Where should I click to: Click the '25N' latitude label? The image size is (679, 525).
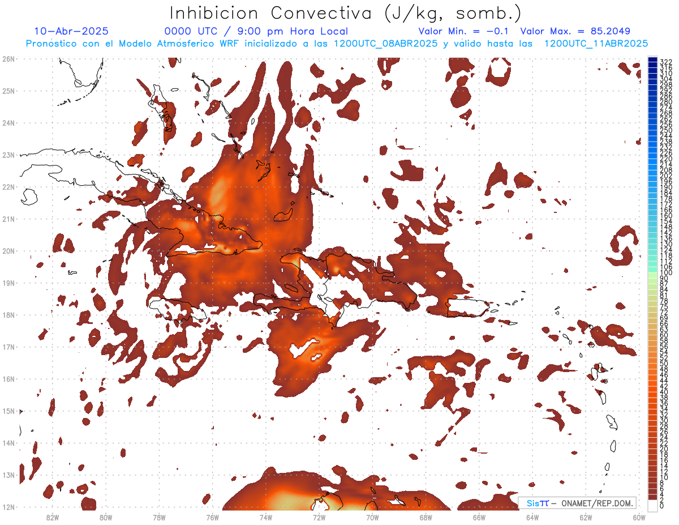pos(8,91)
